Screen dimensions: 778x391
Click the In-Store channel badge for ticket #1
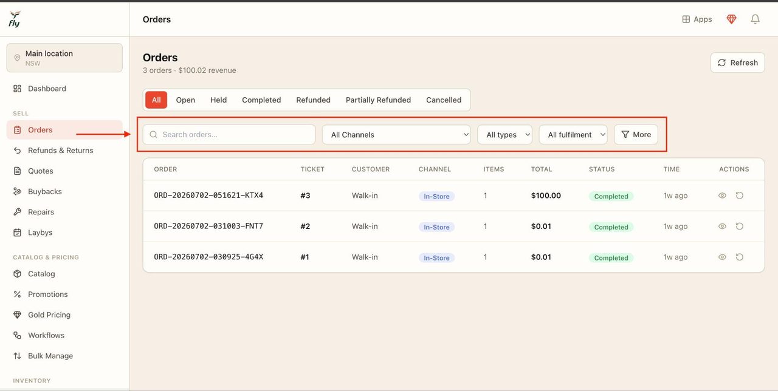pyautogui.click(x=436, y=258)
